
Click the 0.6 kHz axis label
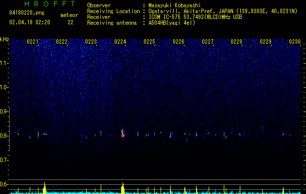pos(4,184)
